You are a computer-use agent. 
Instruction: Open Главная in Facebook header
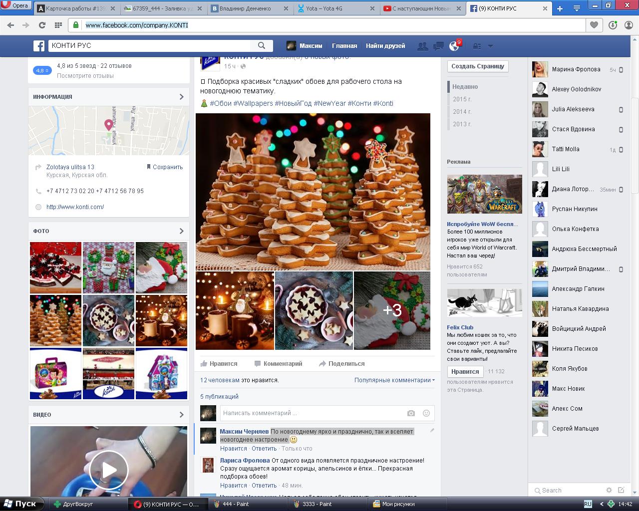tap(344, 46)
